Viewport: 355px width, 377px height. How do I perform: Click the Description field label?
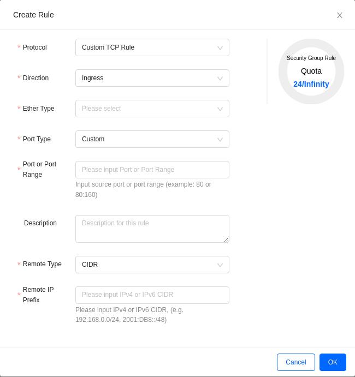point(40,223)
